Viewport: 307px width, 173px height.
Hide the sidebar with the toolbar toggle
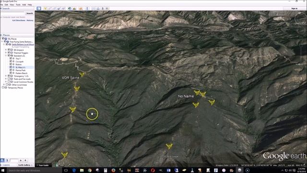pos(39,9)
